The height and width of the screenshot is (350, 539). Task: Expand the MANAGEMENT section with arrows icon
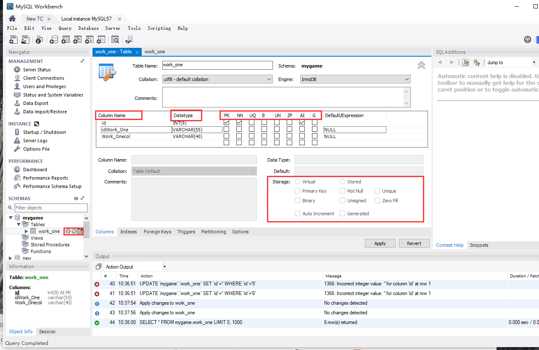(82, 61)
